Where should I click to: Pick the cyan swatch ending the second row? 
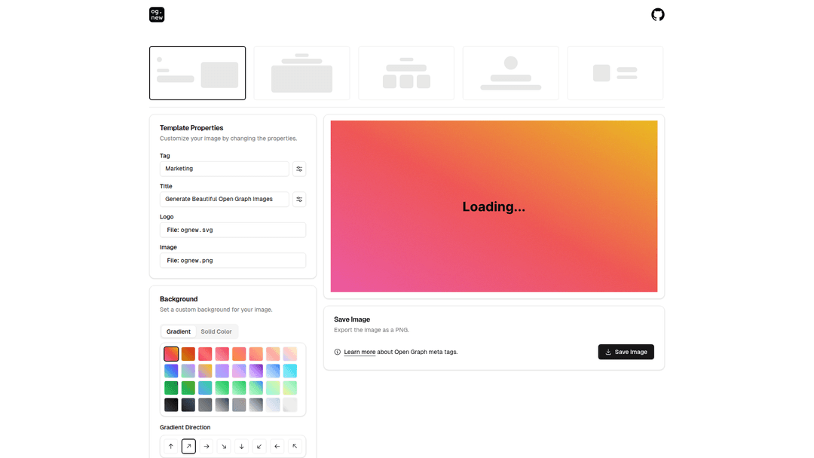tap(289, 371)
